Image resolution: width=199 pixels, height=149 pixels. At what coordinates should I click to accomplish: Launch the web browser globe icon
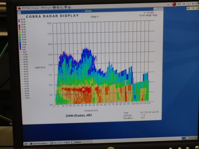[54, 7]
